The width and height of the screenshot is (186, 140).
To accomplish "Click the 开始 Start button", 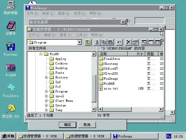I will 8,136.
